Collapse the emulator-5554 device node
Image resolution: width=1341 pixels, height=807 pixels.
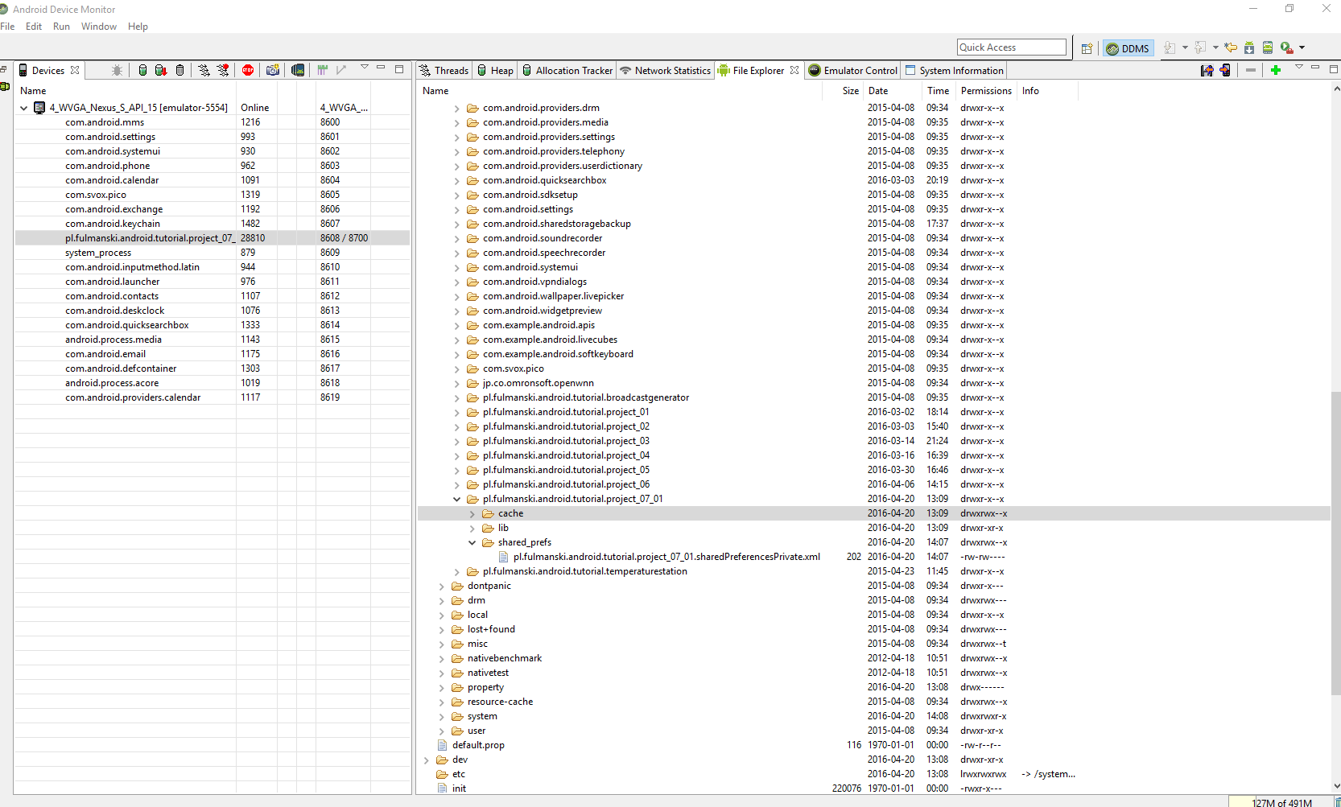pos(24,108)
